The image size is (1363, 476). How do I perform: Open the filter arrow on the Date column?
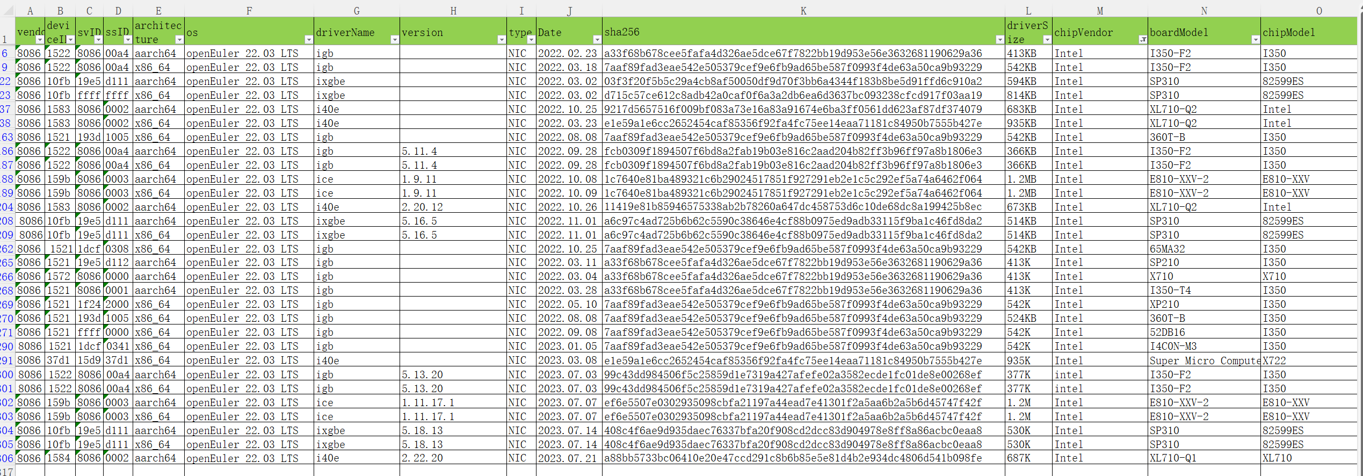[597, 40]
